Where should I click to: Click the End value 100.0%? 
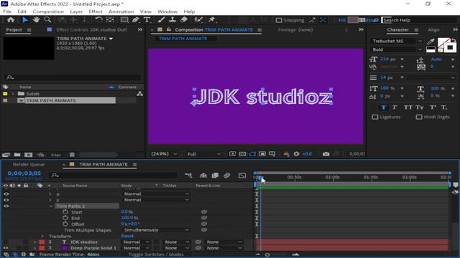tap(129, 218)
